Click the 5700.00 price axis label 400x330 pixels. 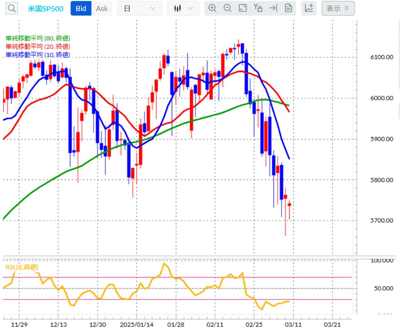pos(382,220)
